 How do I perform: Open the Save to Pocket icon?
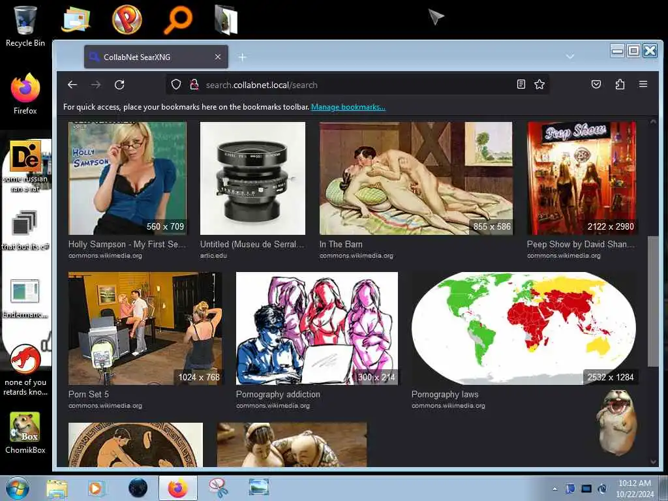point(596,84)
